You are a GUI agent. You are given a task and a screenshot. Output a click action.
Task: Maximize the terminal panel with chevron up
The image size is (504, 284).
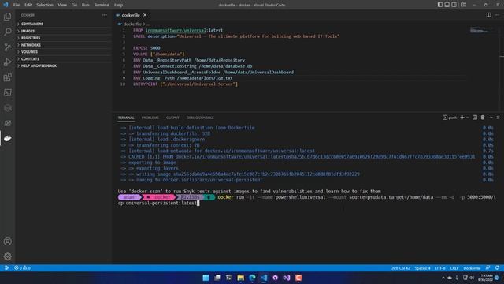[491, 118]
